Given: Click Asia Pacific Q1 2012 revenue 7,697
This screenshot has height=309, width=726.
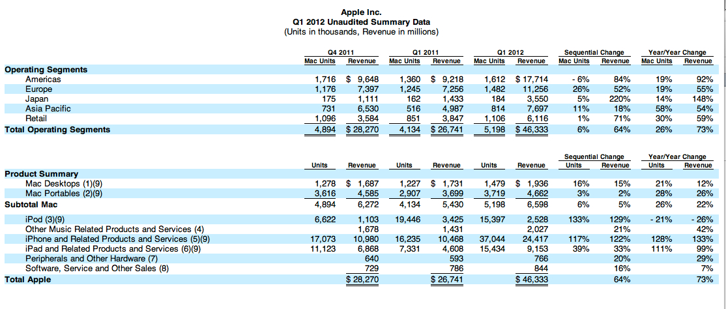Looking at the screenshot, I should pyautogui.click(x=538, y=108).
